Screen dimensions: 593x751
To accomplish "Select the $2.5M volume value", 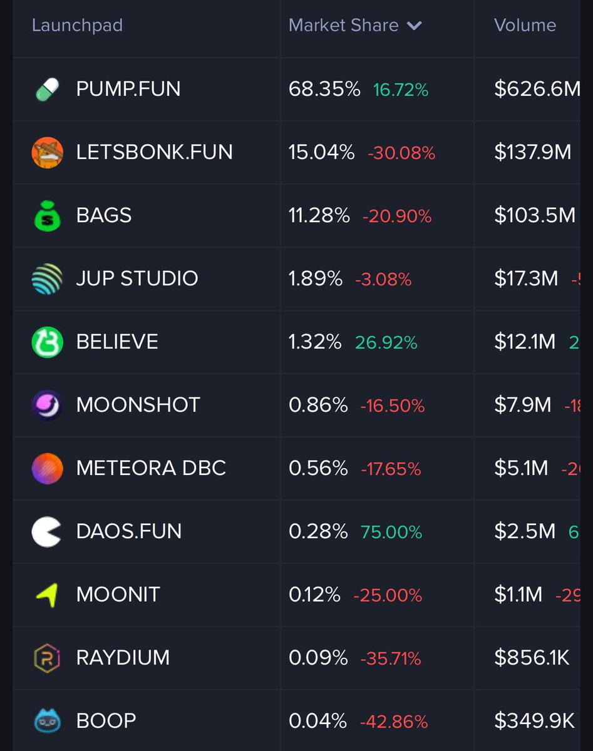I will click(525, 531).
